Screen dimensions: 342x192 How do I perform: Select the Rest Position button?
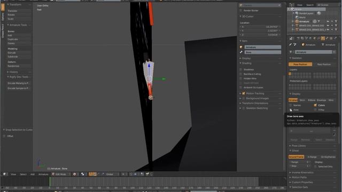[x=324, y=65]
